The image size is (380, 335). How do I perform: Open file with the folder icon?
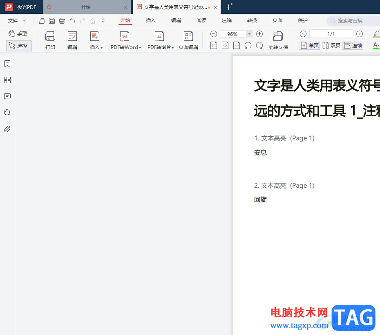click(x=42, y=21)
